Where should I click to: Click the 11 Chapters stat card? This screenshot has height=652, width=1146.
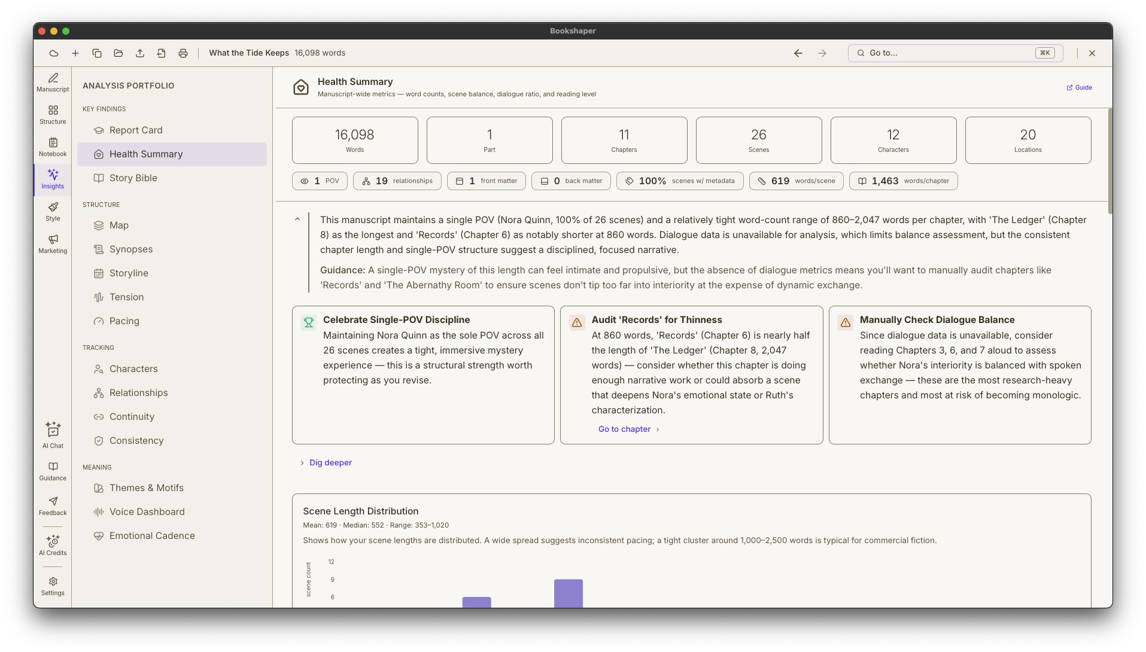(624, 140)
